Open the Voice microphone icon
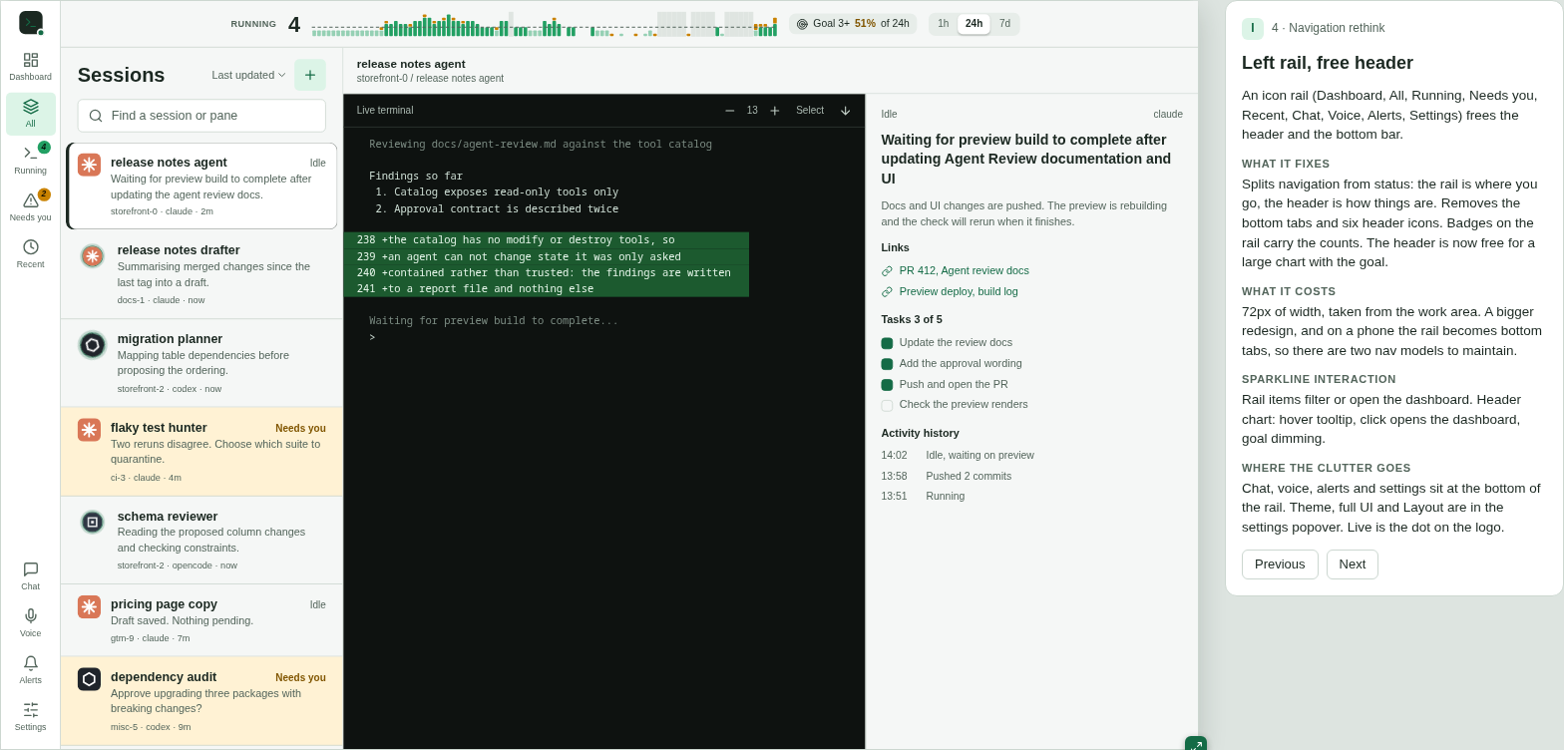Viewport: 1564px width, 750px height. coord(30,623)
